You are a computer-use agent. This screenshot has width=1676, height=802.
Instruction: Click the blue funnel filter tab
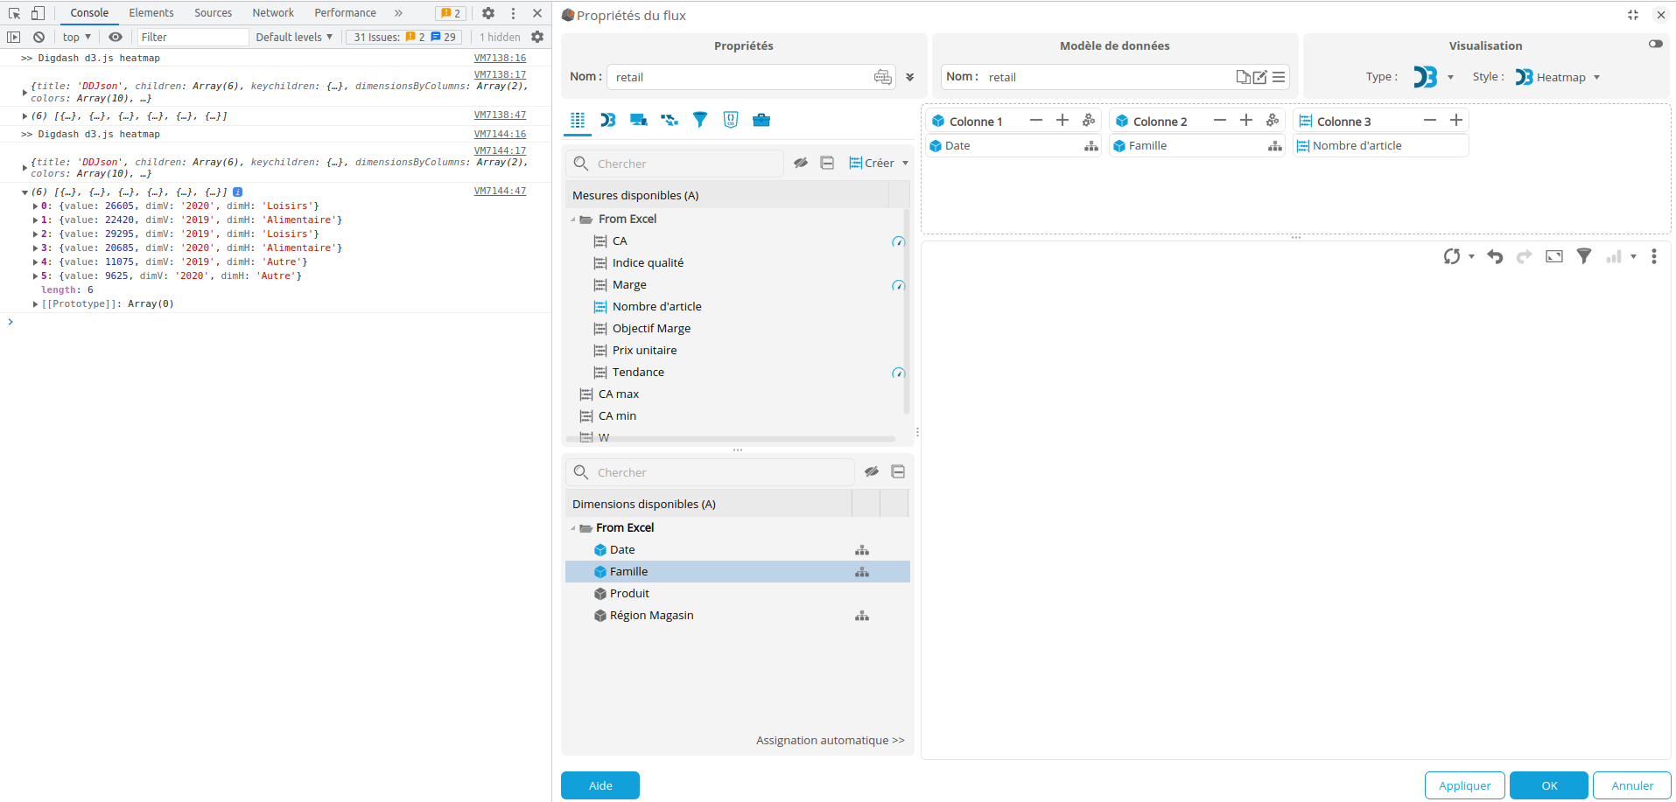coord(700,120)
